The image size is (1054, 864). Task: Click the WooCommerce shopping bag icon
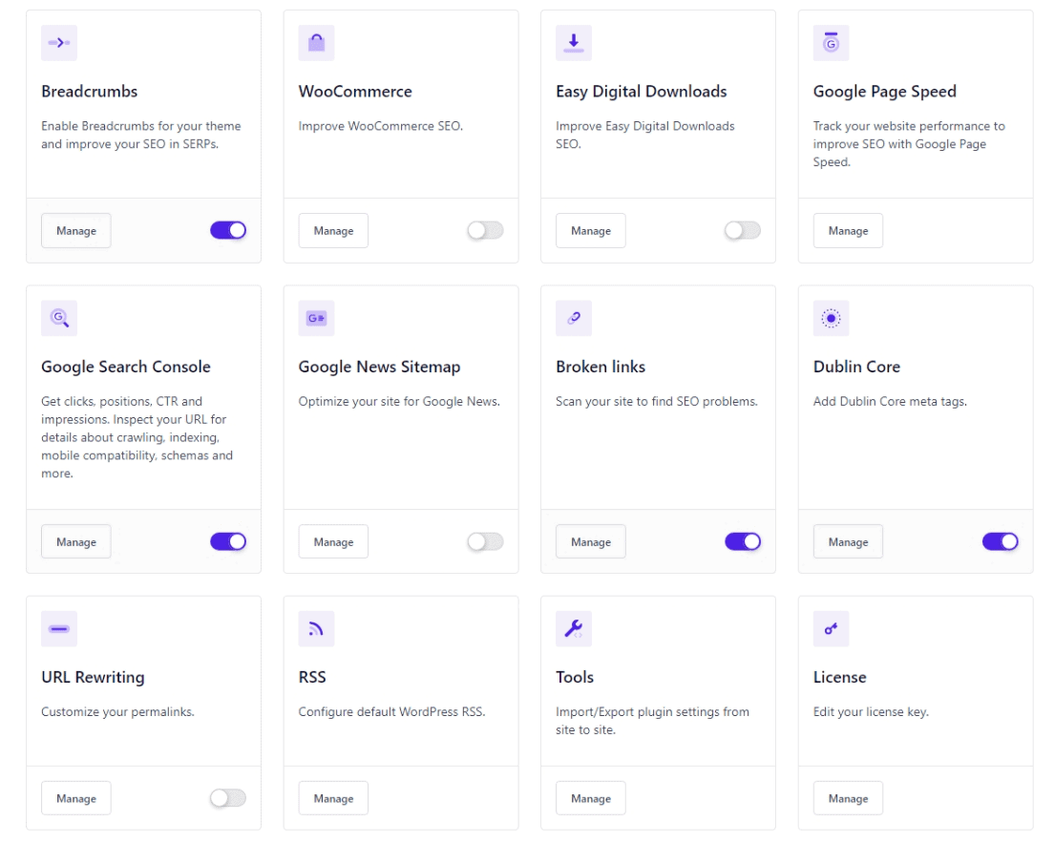pyautogui.click(x=317, y=43)
